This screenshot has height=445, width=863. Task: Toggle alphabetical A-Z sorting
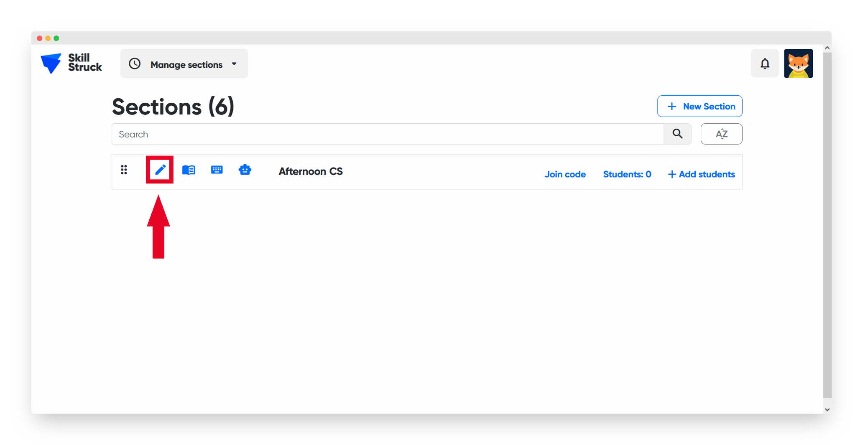(x=721, y=134)
